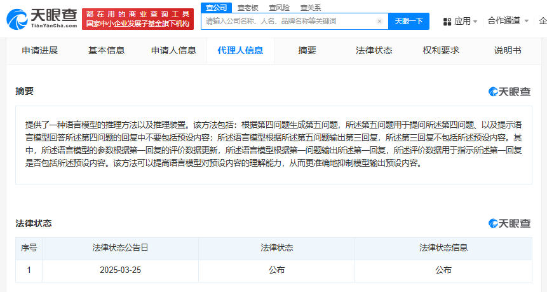Viewport: 547px width, 292px height.
Task: Clear the search box with the X icon
Action: tap(379, 21)
